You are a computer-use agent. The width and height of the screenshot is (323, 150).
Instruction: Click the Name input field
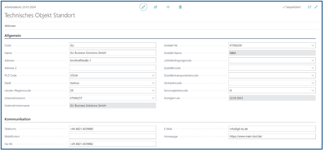(x=112, y=53)
